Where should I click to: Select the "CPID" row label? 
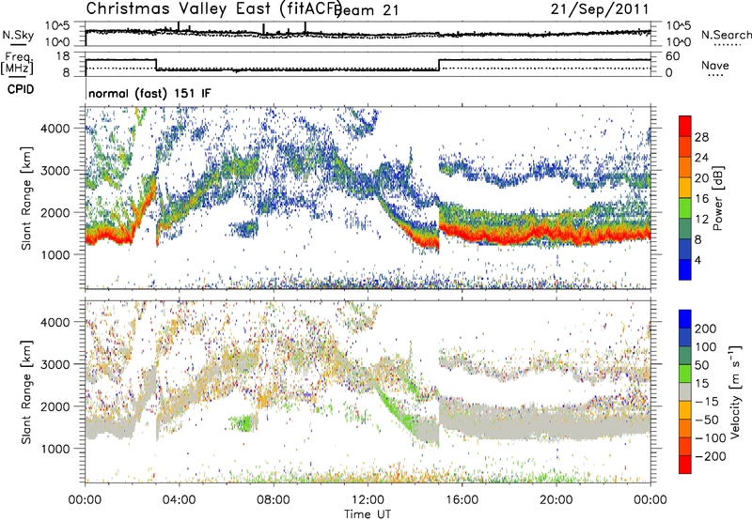[x=21, y=89]
